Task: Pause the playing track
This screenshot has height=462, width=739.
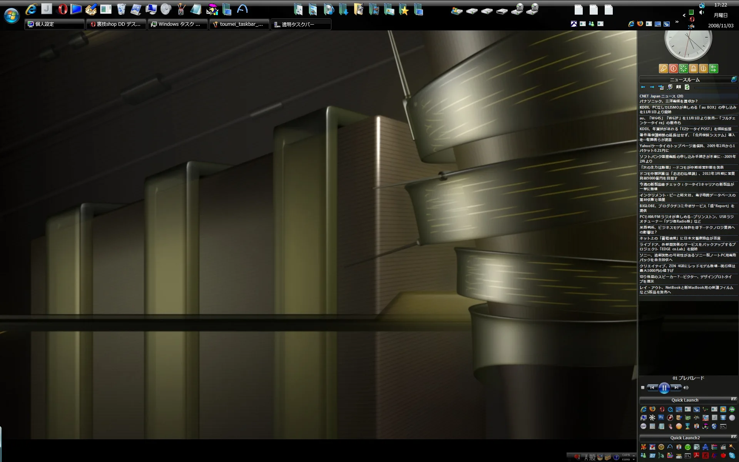Action: click(x=664, y=388)
